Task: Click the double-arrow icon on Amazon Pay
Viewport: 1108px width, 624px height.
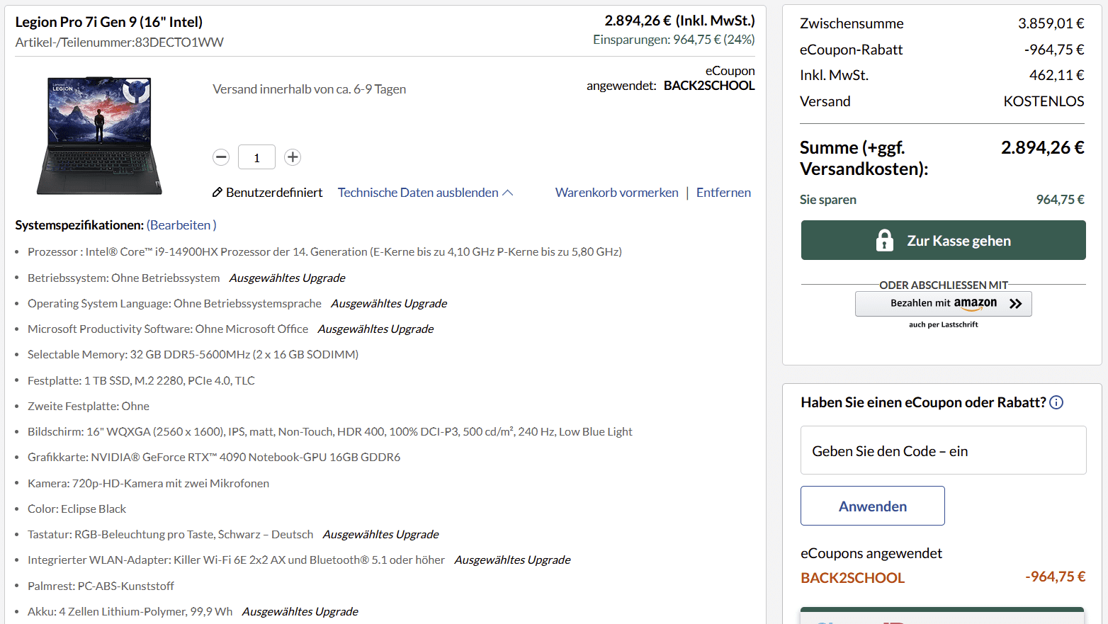Action: click(1015, 303)
